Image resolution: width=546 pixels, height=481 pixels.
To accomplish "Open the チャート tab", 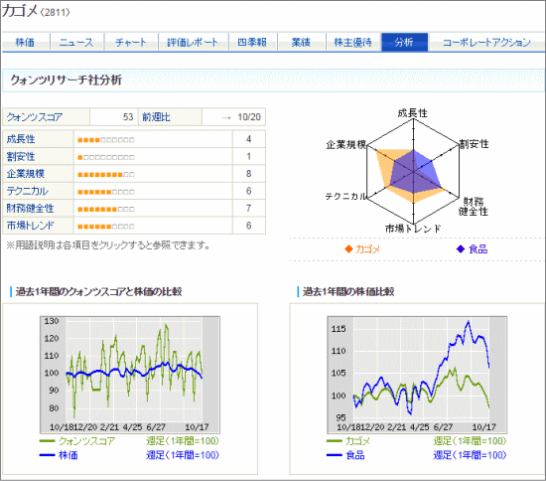I will coord(131,42).
